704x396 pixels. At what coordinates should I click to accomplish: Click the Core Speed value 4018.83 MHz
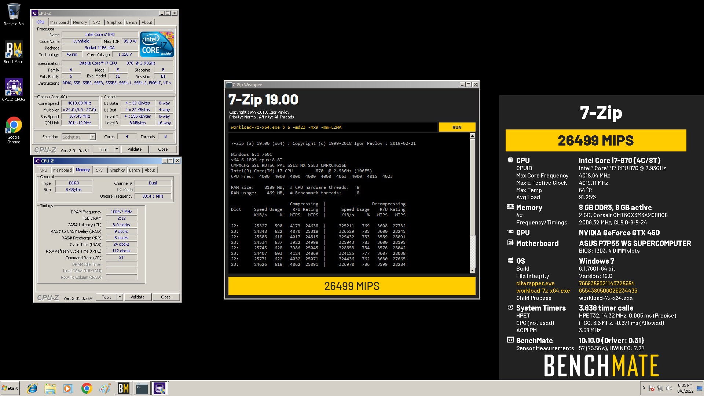tap(80, 103)
